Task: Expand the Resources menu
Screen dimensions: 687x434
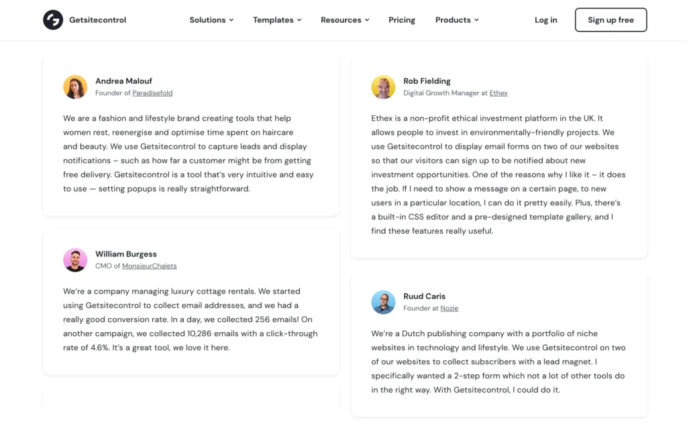Action: click(x=345, y=20)
